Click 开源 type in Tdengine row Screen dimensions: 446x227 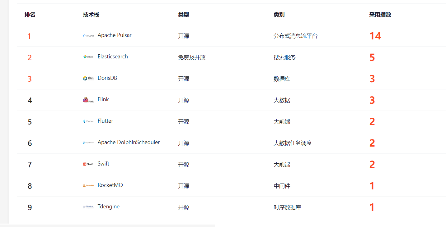click(x=184, y=207)
